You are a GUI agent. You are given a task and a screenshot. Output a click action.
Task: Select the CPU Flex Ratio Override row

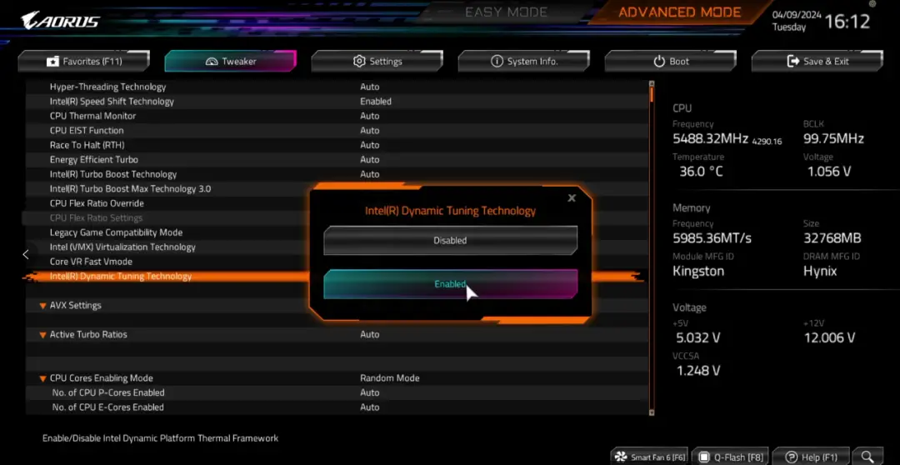[97, 203]
